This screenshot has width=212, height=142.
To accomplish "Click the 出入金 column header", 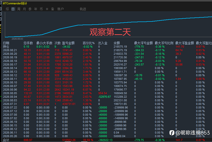I will coord(103,43).
